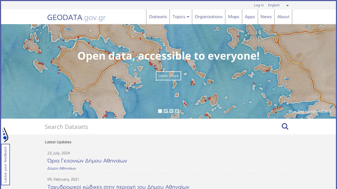Click the Open data, accessible to everyone! headline
The width and height of the screenshot is (337, 189).
(x=168, y=56)
